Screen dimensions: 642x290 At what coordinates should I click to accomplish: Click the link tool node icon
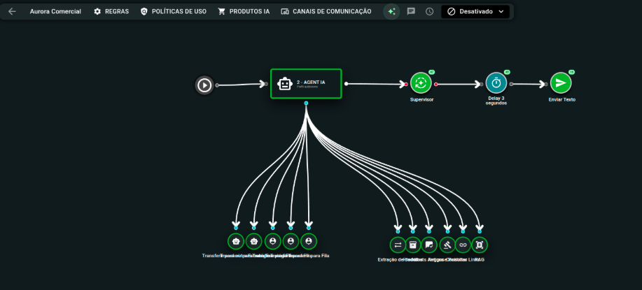point(463,245)
